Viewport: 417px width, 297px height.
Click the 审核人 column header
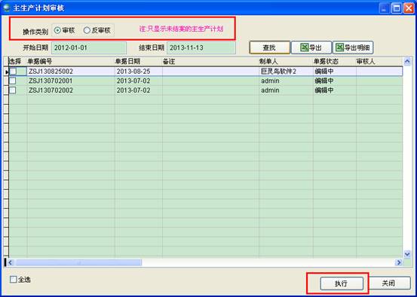tap(379, 61)
